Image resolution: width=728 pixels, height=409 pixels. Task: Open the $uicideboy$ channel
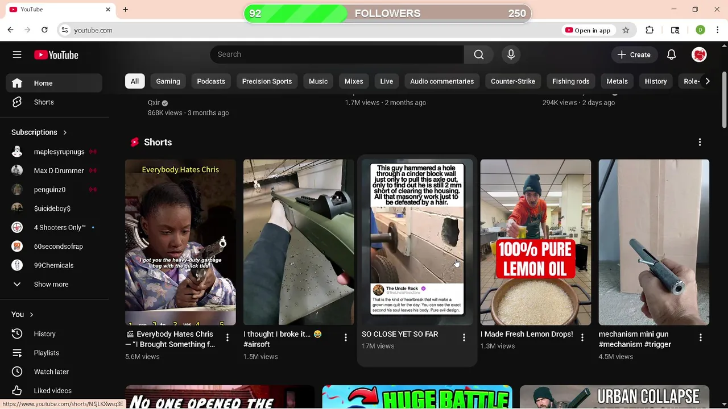55,208
